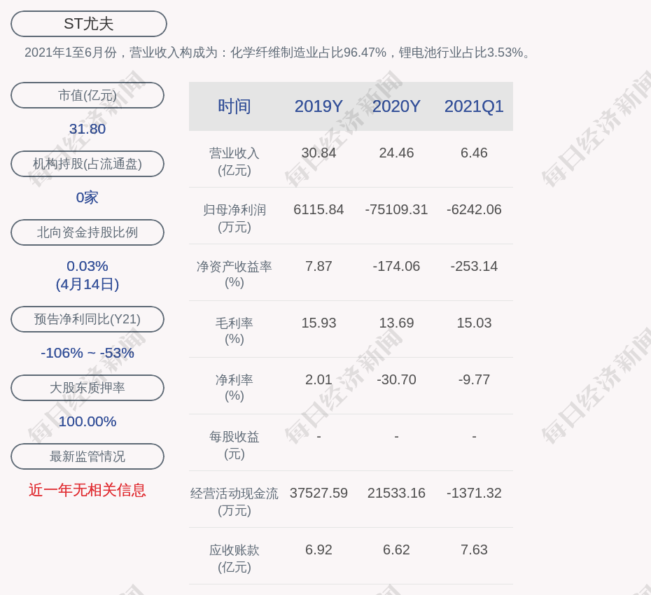Switch to the 2020Y column header
The image size is (651, 595).
[396, 106]
